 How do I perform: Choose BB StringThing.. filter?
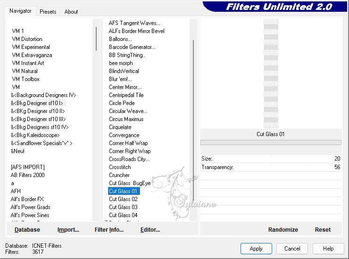pos(127,55)
